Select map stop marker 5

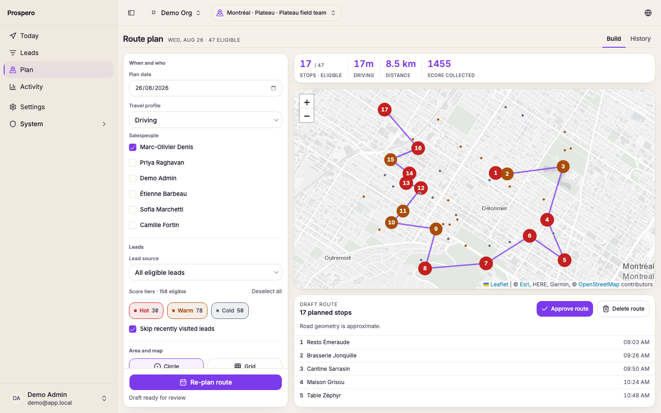pyautogui.click(x=565, y=260)
